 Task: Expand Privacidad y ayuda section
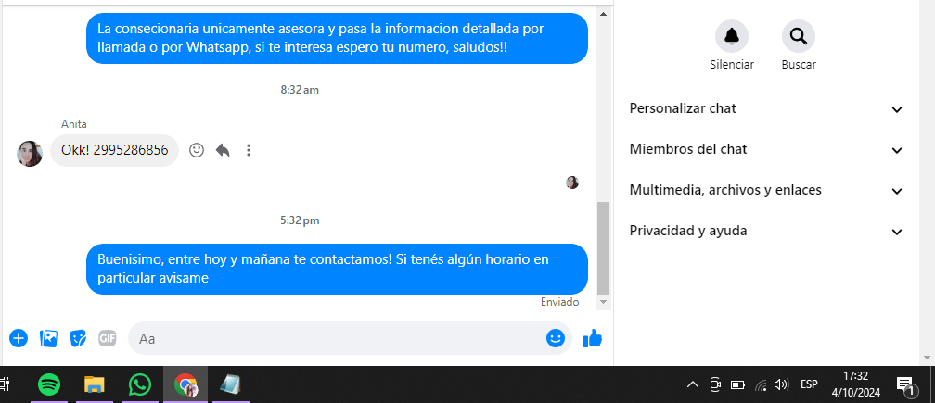766,231
